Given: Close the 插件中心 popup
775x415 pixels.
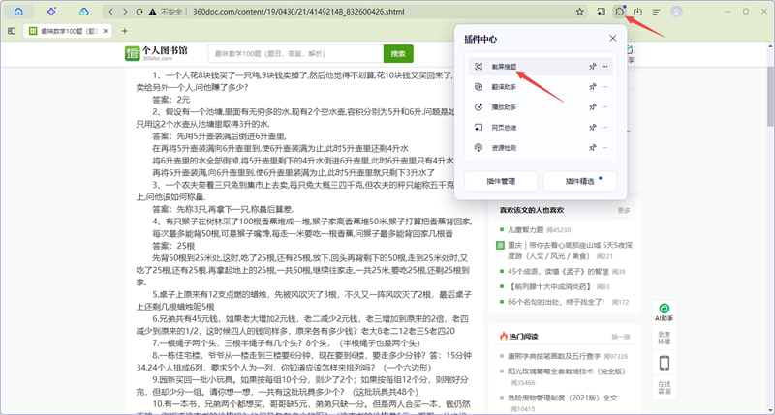Looking at the screenshot, I should tap(613, 38).
